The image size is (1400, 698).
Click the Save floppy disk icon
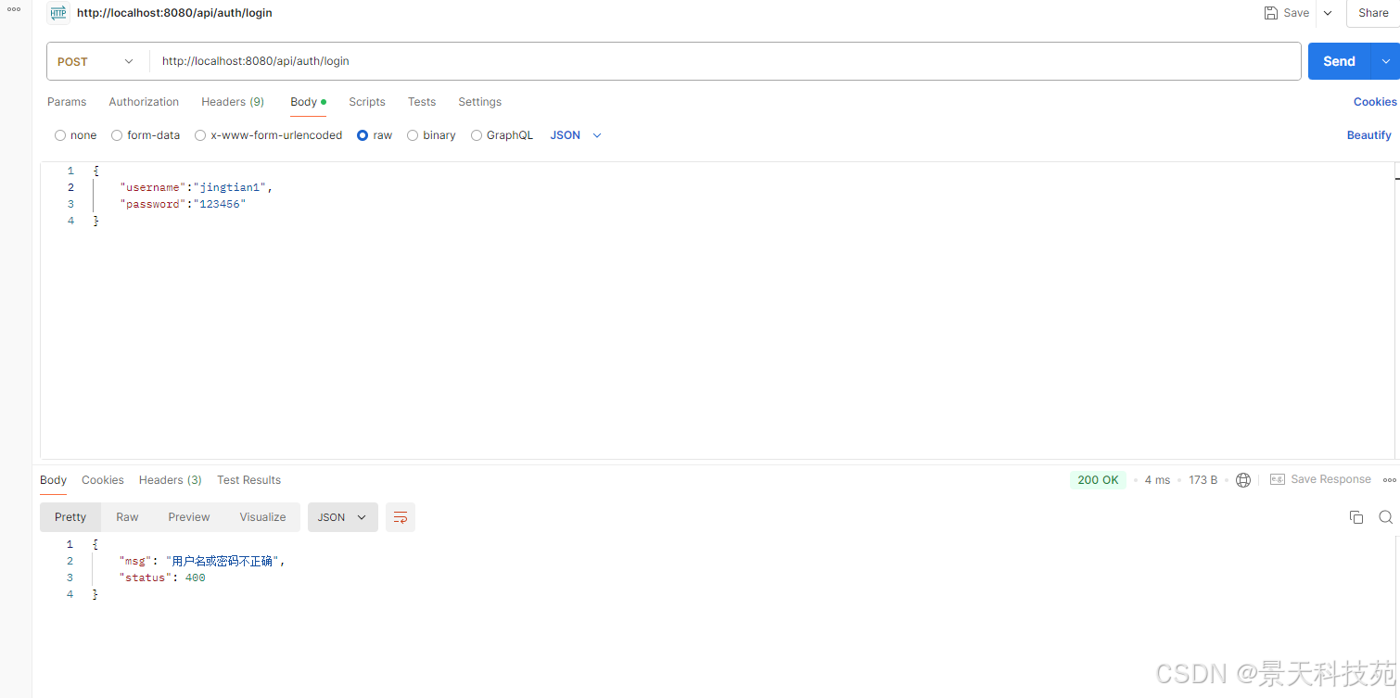click(x=1271, y=13)
